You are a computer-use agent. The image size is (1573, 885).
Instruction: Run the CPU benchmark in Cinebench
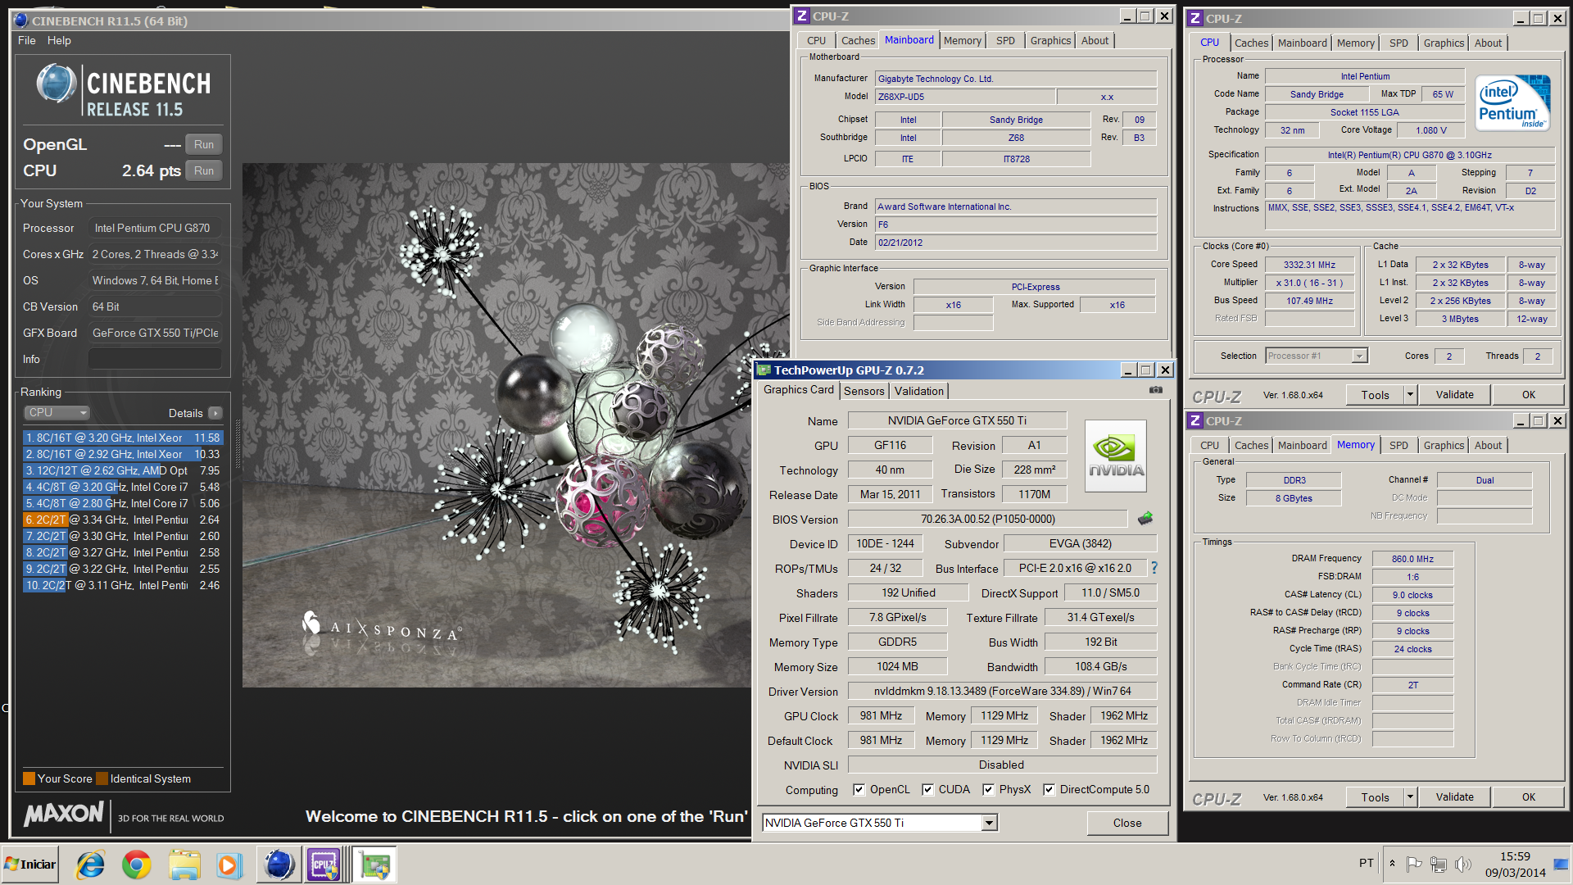(204, 170)
